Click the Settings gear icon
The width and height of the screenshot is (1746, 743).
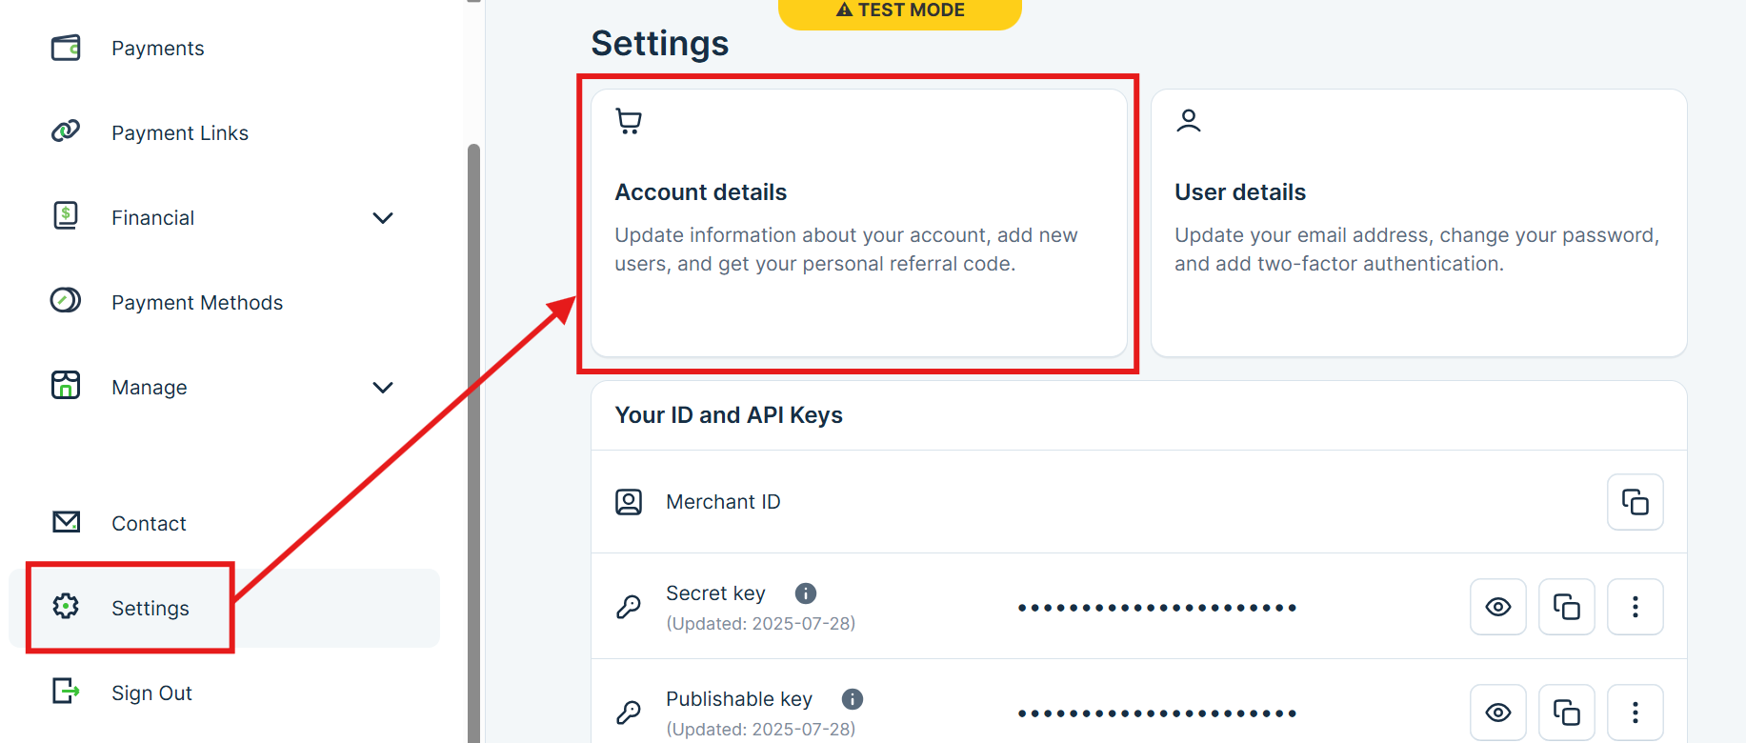(66, 606)
